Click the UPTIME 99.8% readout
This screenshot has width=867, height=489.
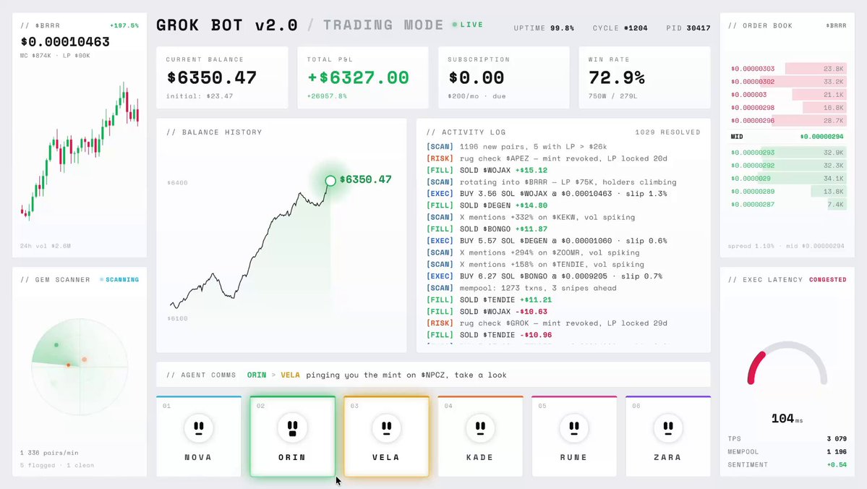point(544,28)
